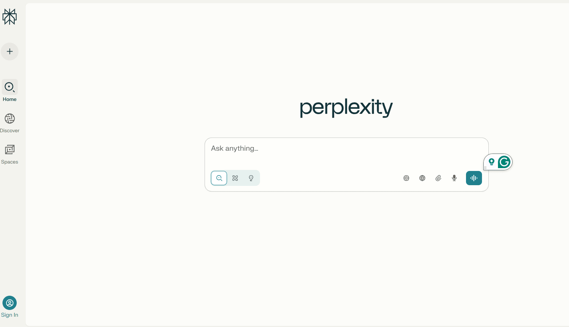Open the model picker dropdown
Image resolution: width=569 pixels, height=327 pixels.
406,178
